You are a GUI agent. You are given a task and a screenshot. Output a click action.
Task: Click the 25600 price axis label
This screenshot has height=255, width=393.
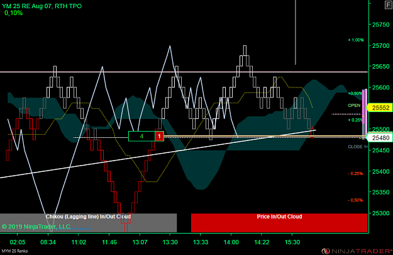(380, 88)
